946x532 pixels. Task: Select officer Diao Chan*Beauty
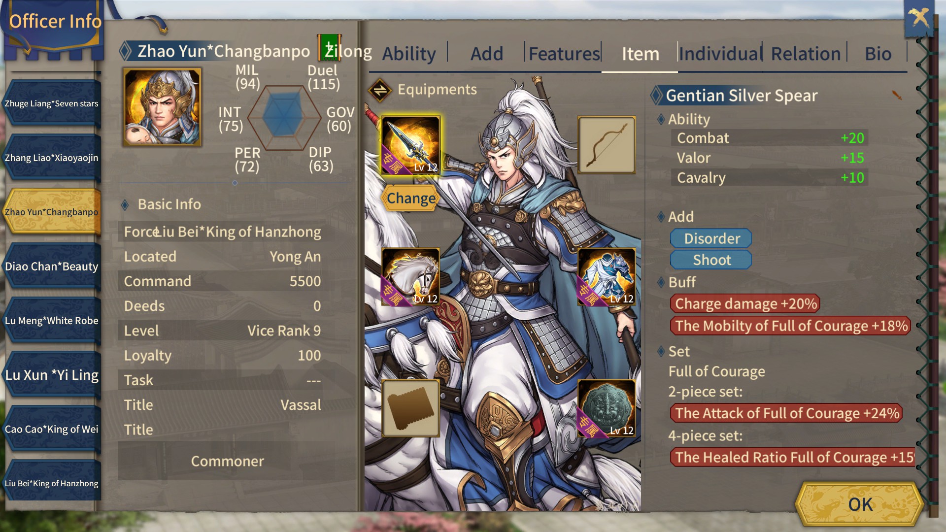pyautogui.click(x=52, y=266)
